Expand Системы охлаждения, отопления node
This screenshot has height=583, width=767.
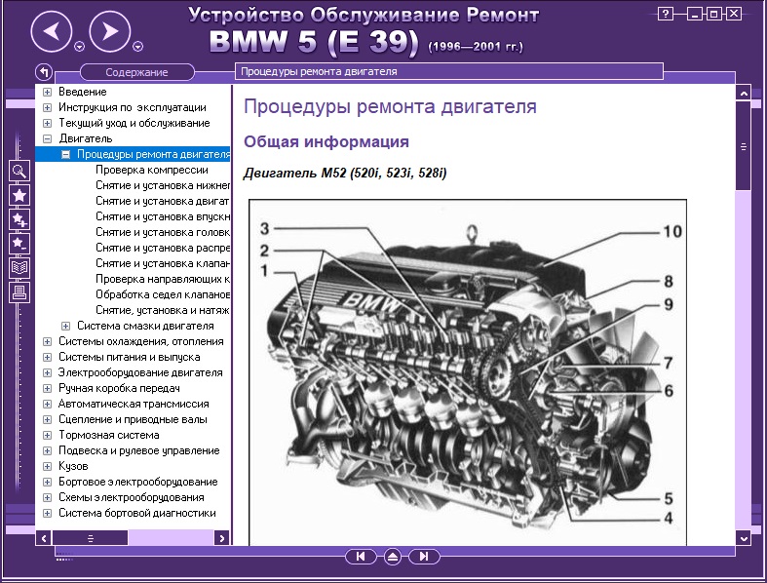point(47,341)
